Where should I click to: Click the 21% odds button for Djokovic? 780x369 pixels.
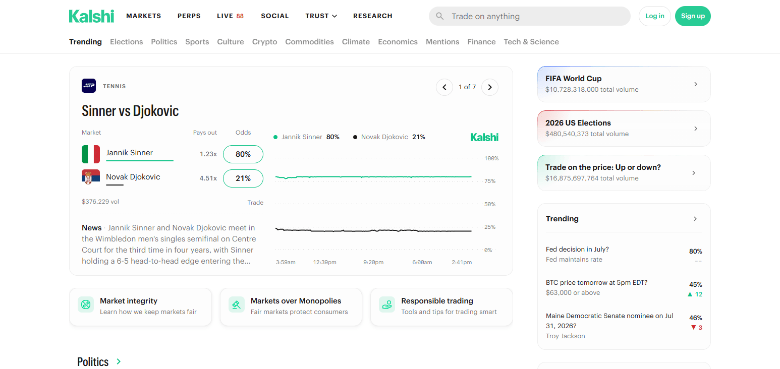point(243,178)
